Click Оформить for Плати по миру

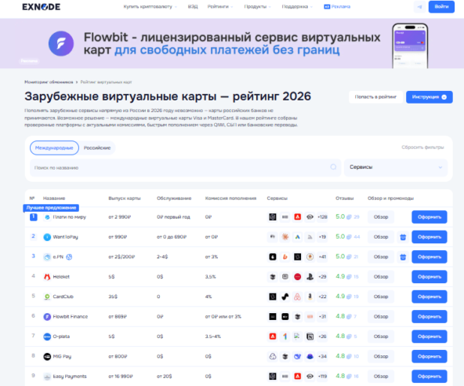coord(430,217)
